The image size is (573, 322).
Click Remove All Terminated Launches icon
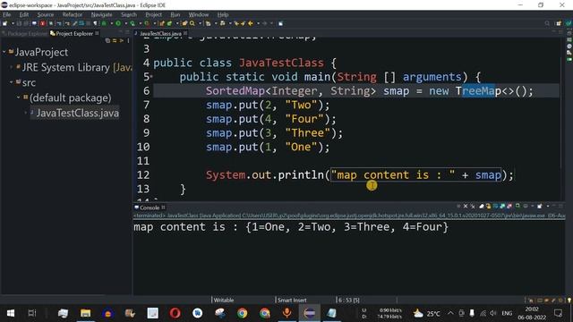473,207
